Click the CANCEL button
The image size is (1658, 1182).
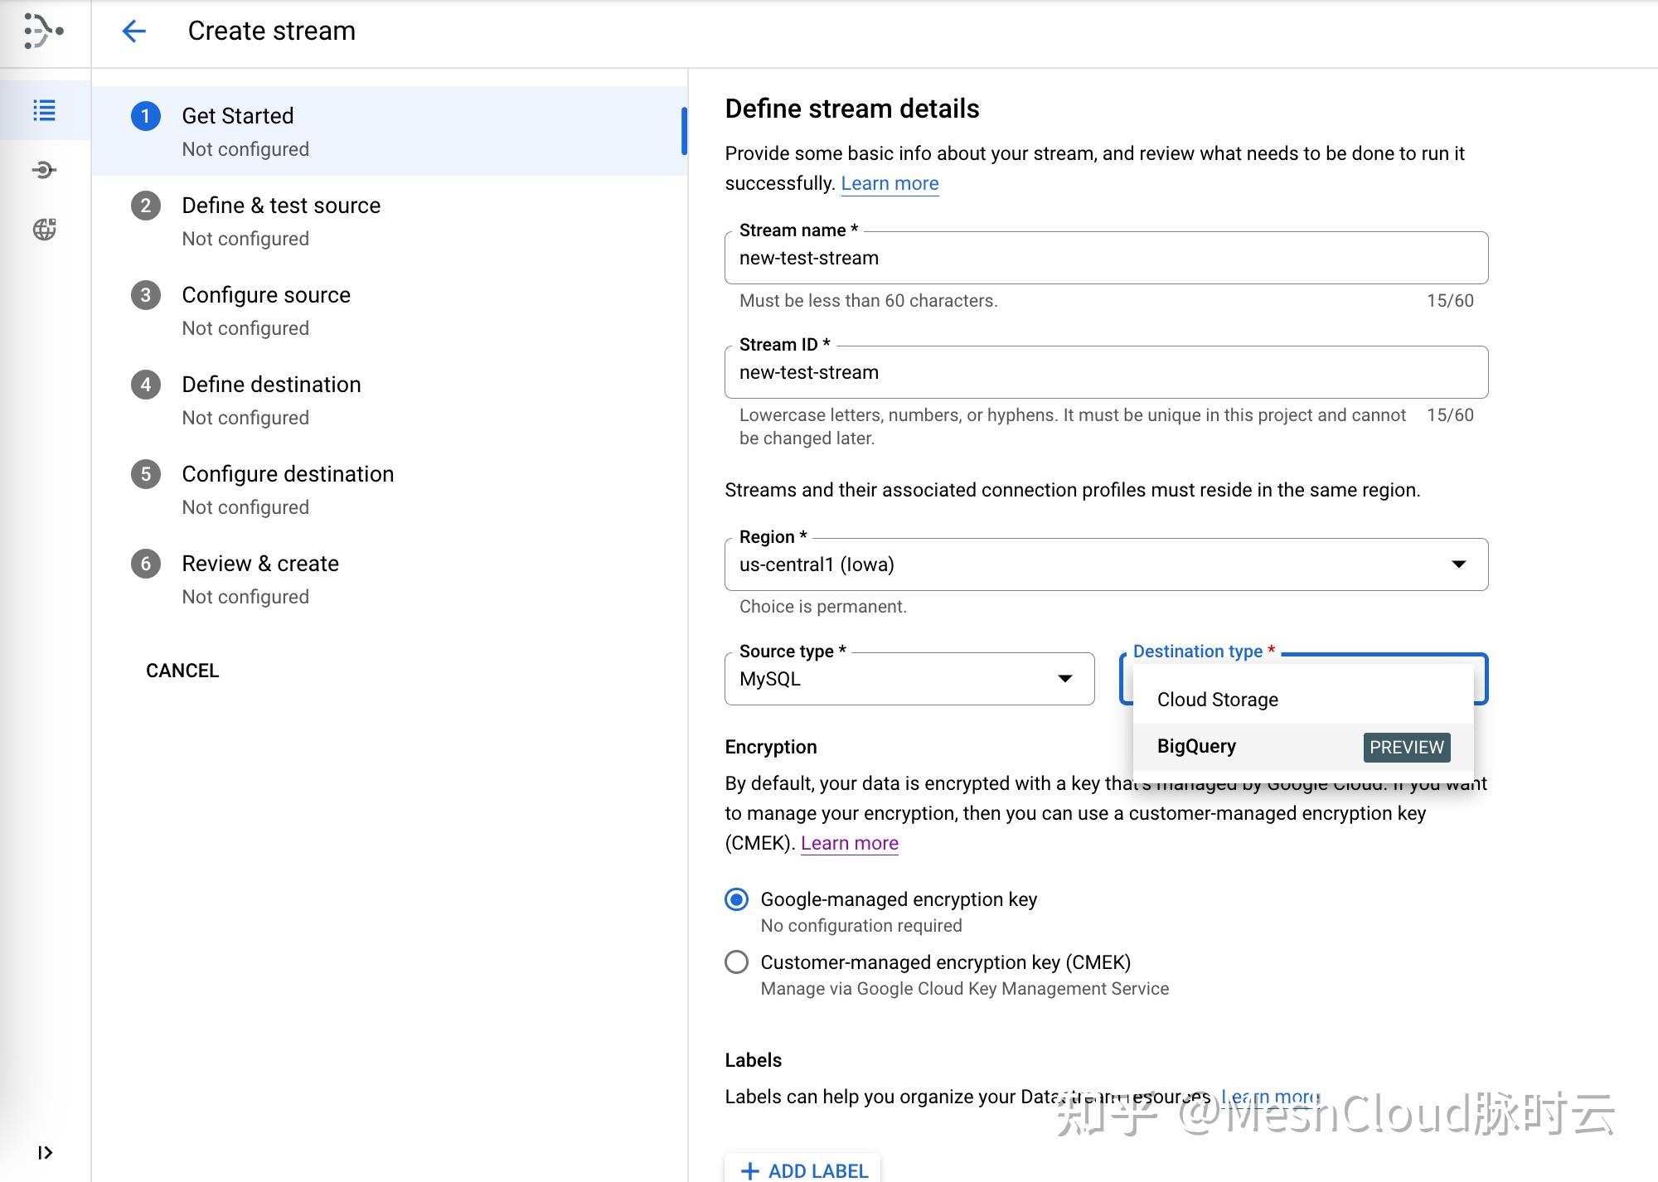pos(182,671)
